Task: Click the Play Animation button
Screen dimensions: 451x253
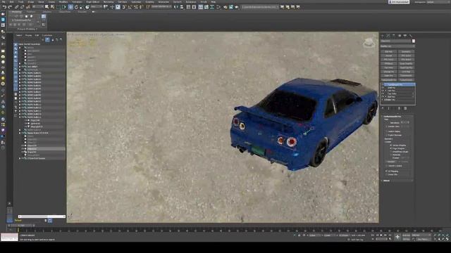Action: (381, 235)
